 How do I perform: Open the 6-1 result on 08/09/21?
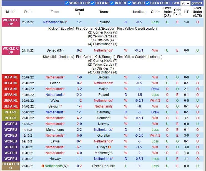click(x=79, y=147)
